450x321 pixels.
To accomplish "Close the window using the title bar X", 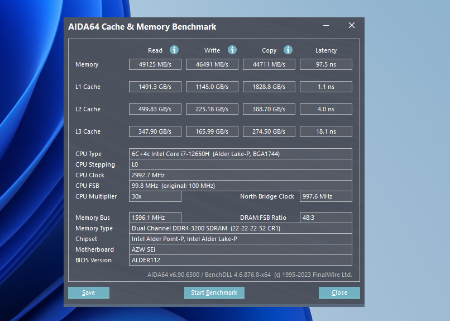I will 351,26.
